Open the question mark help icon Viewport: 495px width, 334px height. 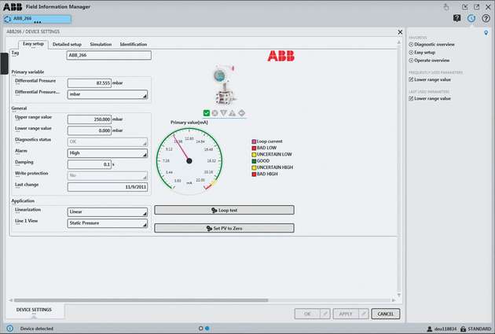click(x=486, y=18)
